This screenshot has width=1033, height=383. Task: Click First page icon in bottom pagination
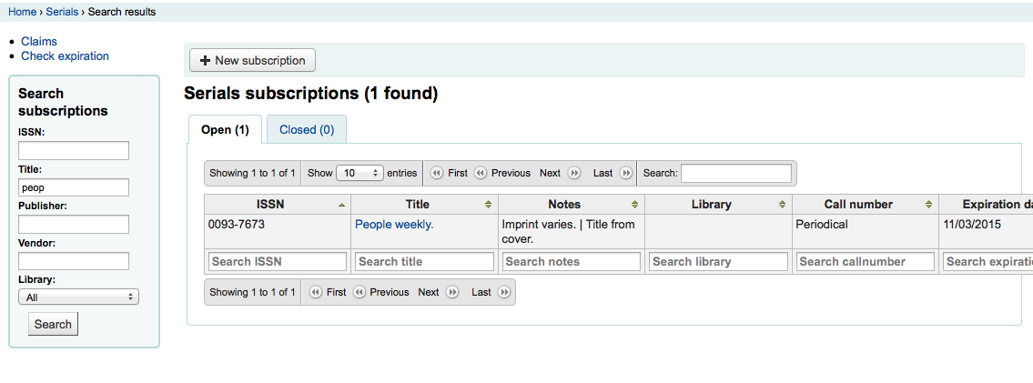[315, 292]
